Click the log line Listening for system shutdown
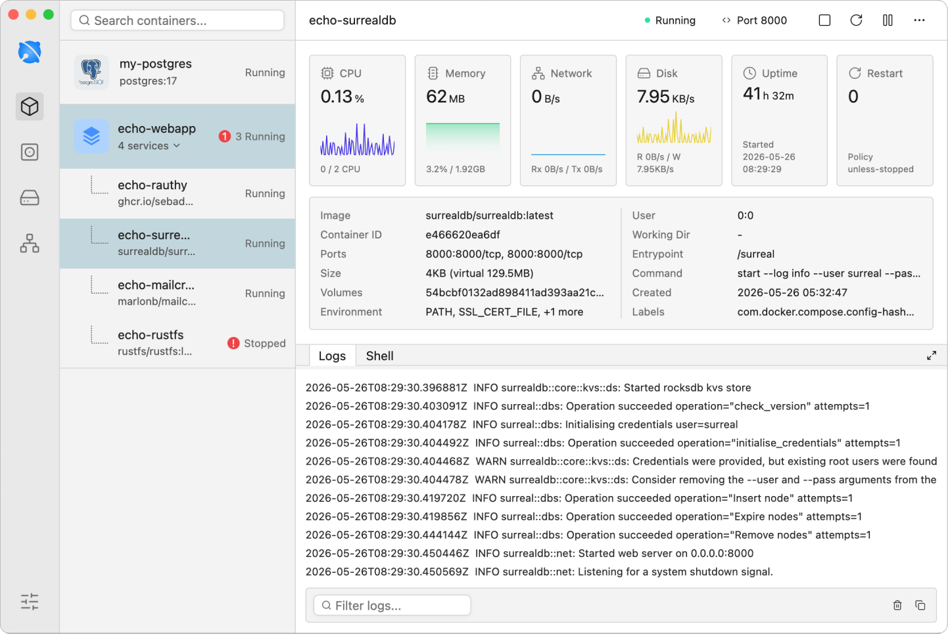948x634 pixels. tap(539, 572)
